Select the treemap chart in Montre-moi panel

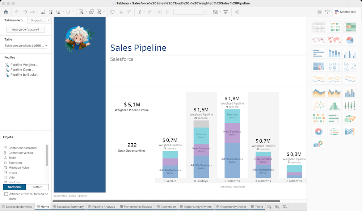(x=318, y=66)
